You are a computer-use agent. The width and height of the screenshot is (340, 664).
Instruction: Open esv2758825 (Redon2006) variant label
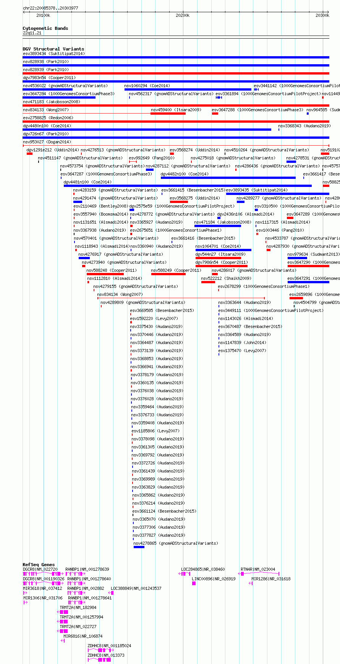(x=48, y=118)
